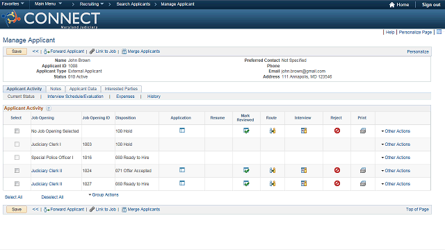Click Search Applicants breadcrumb

[133, 4]
